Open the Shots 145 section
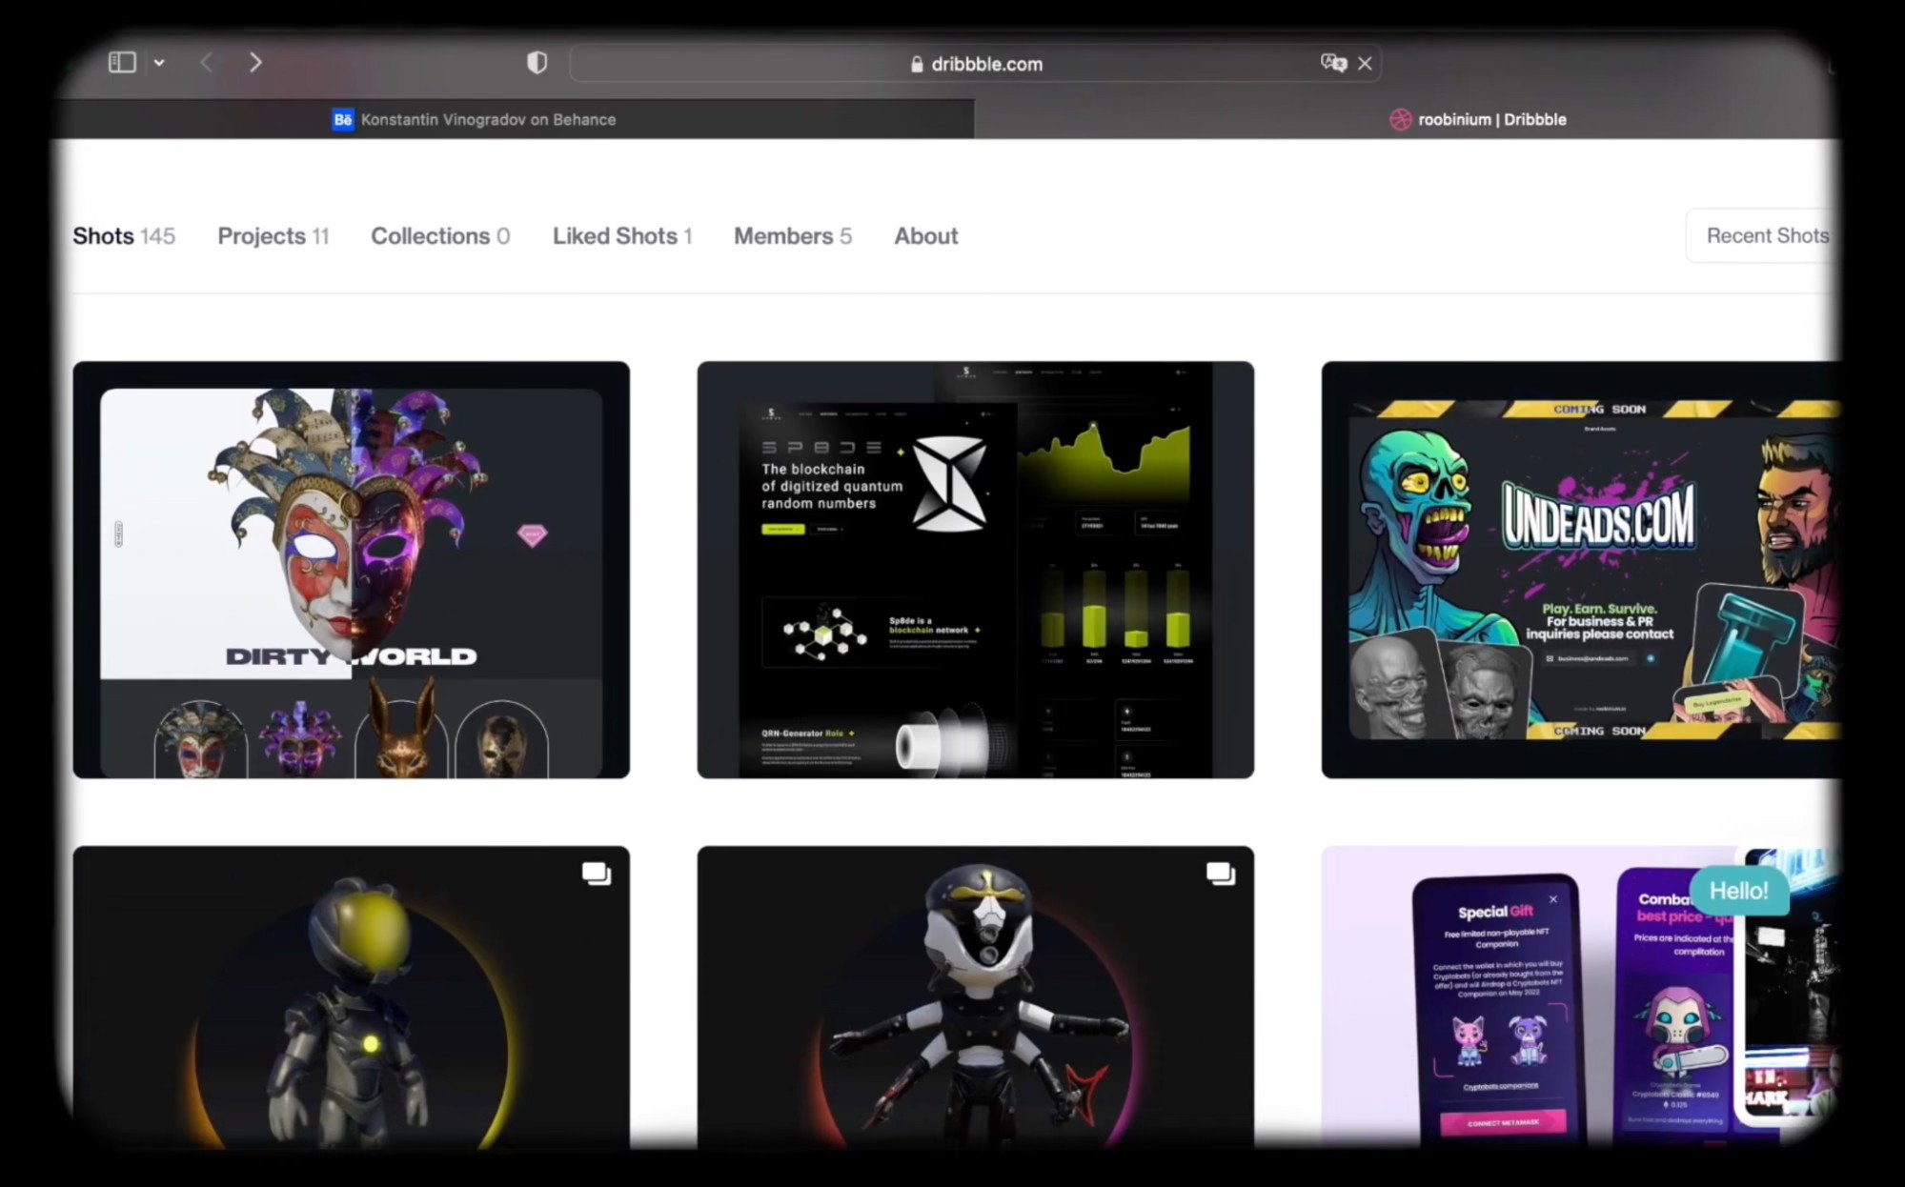Screen dimensions: 1905x1187 tap(124, 235)
